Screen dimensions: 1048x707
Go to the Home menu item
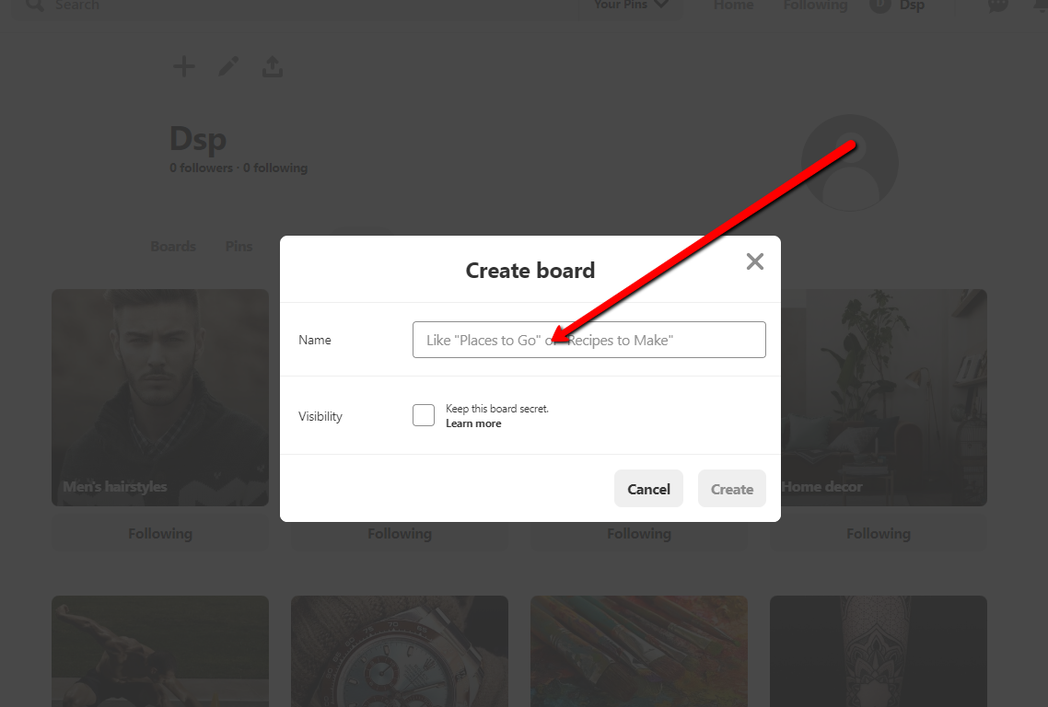click(733, 6)
